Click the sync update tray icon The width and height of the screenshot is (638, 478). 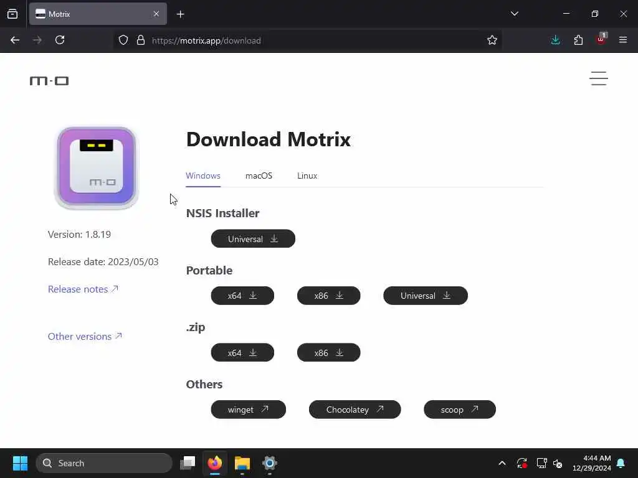pyautogui.click(x=522, y=463)
